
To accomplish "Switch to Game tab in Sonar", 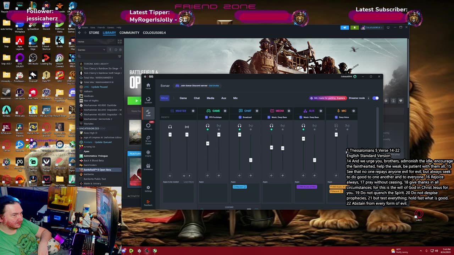I will click(x=183, y=98).
